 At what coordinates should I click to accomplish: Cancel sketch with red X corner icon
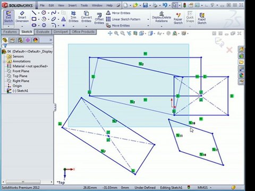click(229, 50)
